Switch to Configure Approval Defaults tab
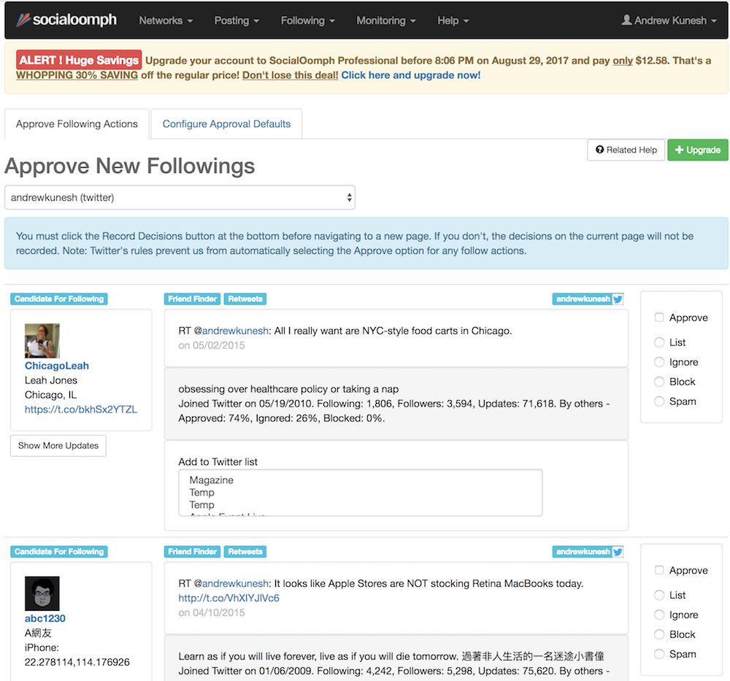The height and width of the screenshot is (681, 730). point(226,124)
